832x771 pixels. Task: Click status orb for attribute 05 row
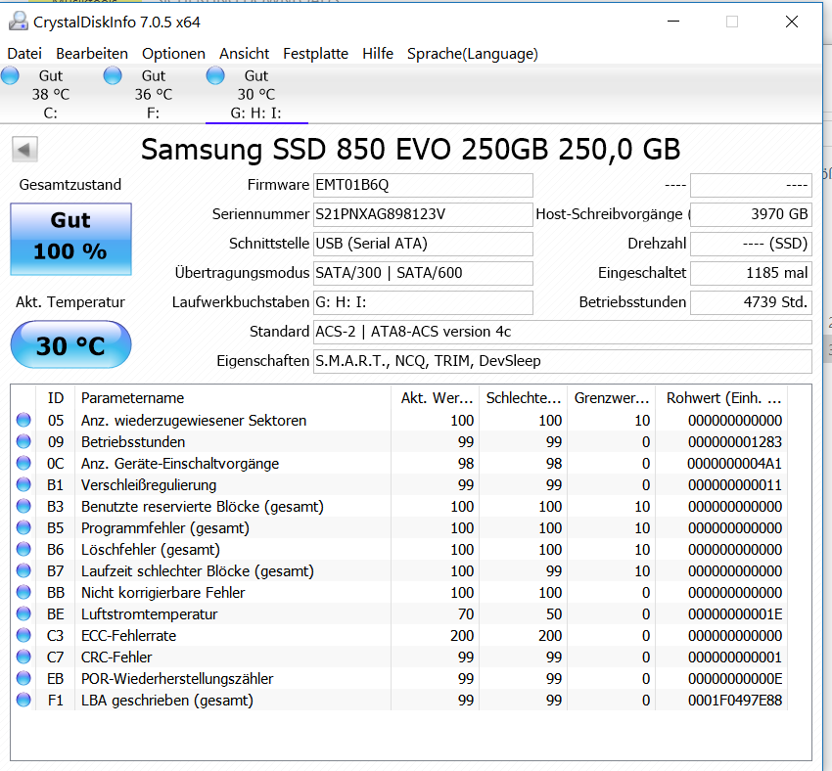[x=23, y=420]
